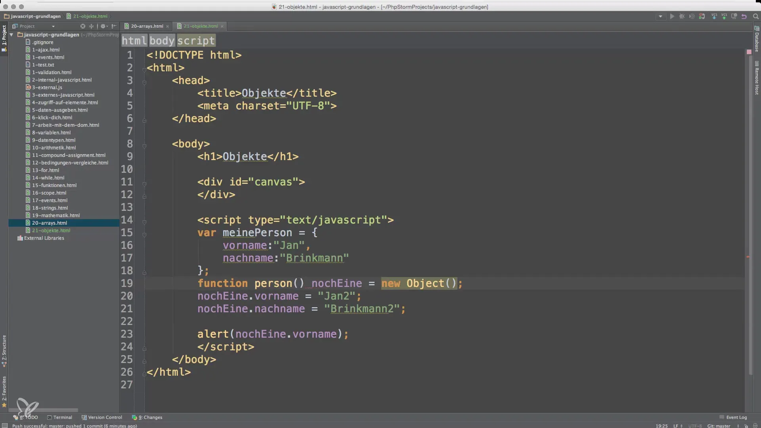The image size is (761, 428).
Task: Click the editor vertical scrollbar
Action: [750, 214]
